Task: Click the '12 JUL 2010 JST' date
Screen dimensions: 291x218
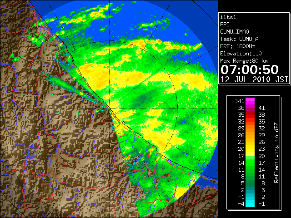Action: (x=254, y=79)
